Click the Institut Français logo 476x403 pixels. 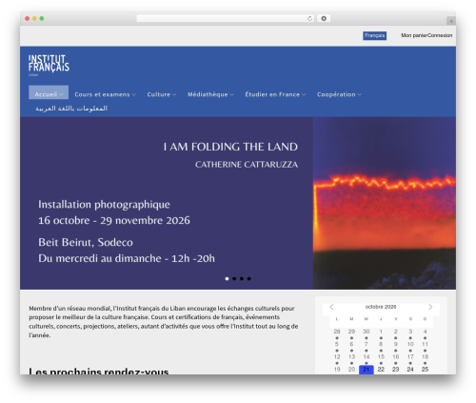[49, 65]
